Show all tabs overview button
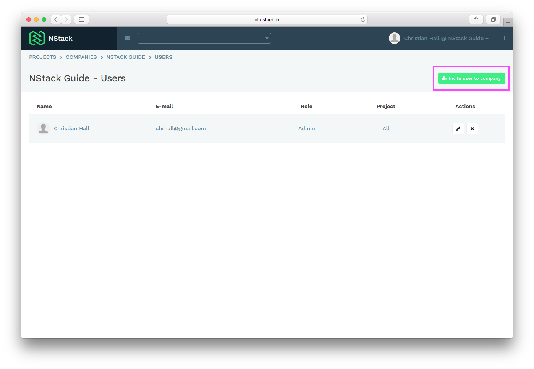 point(493,19)
